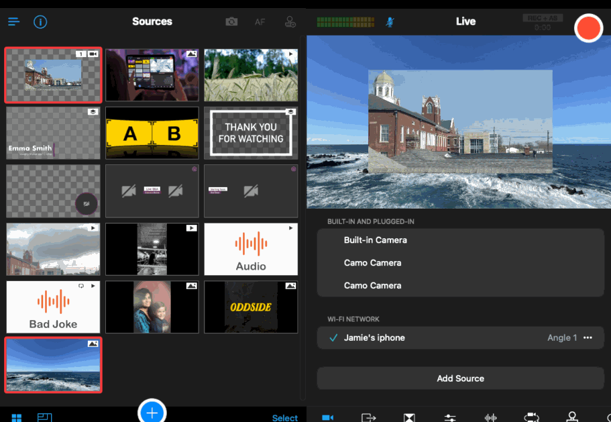
Task: Select the wheat field video source
Action: tap(251, 75)
